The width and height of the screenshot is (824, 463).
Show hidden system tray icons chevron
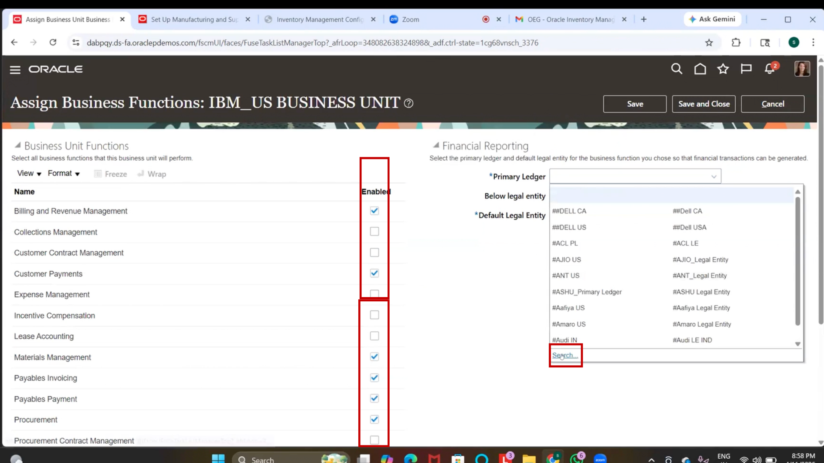click(651, 460)
